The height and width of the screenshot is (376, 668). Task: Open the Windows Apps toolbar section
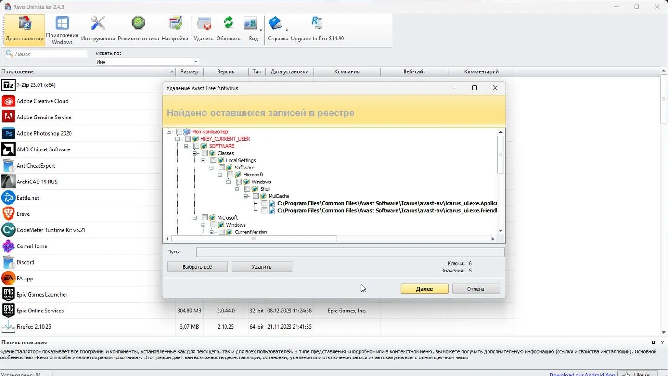[x=62, y=30]
